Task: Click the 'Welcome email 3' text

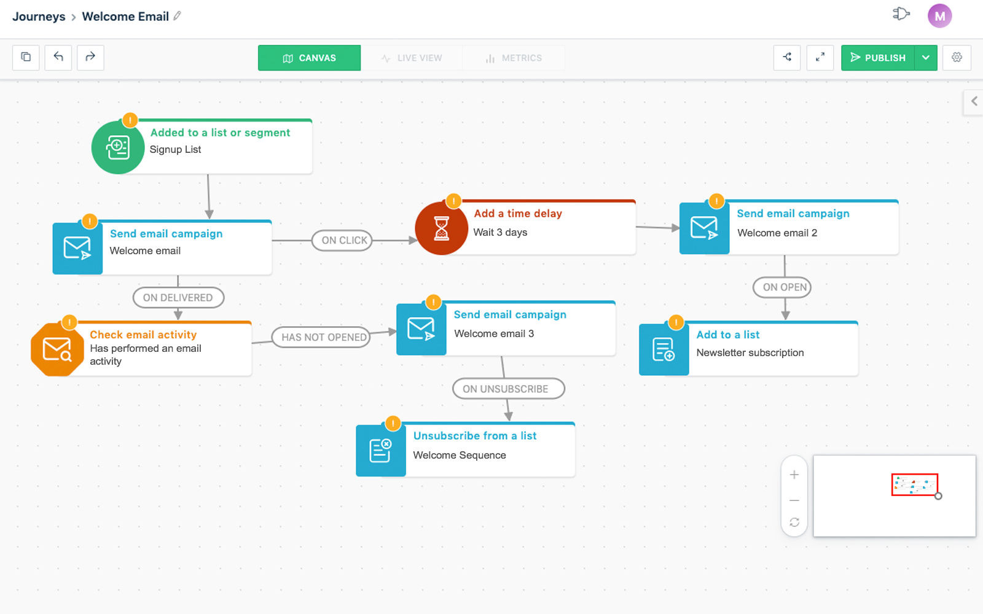Action: tap(494, 333)
